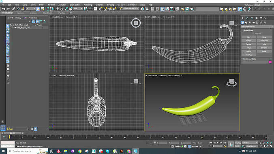Screen dimensions: 274x154
Task: Switch to the Modify command panel tab
Action: pyautogui.click(x=247, y=18)
